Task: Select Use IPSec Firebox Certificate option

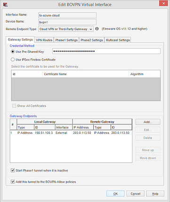Action: 13,60
